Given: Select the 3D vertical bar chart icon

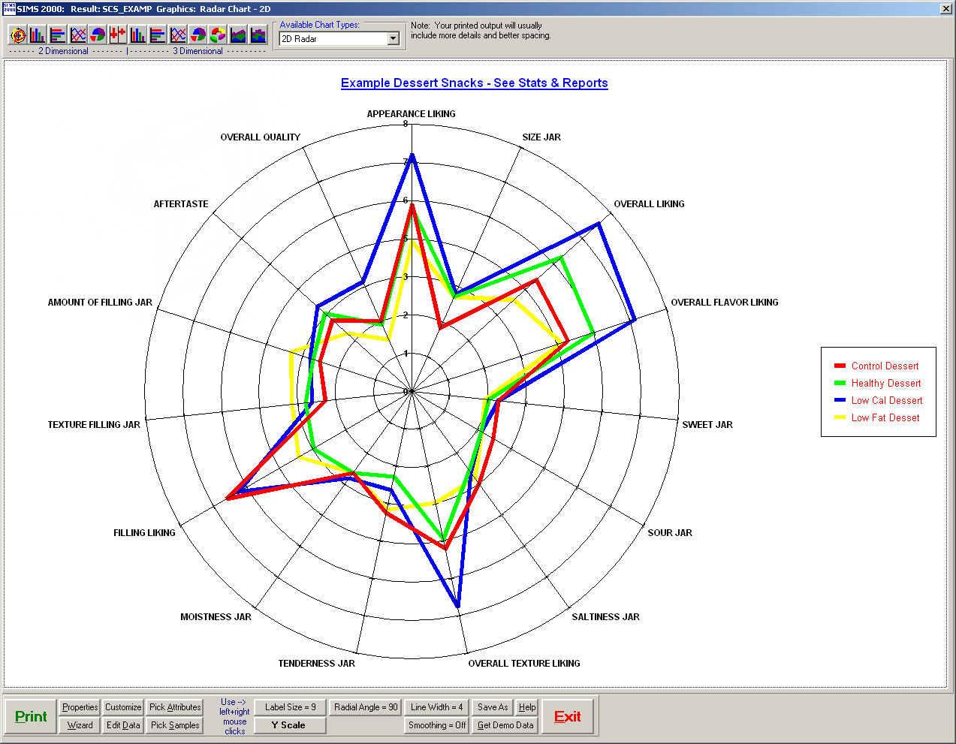Looking at the screenshot, I should 138,35.
